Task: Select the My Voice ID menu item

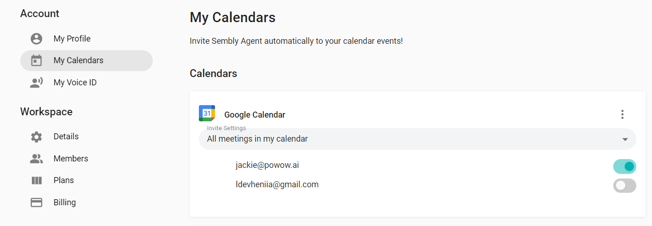Action: click(75, 83)
